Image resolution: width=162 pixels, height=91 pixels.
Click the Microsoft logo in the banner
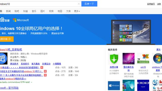point(21,20)
